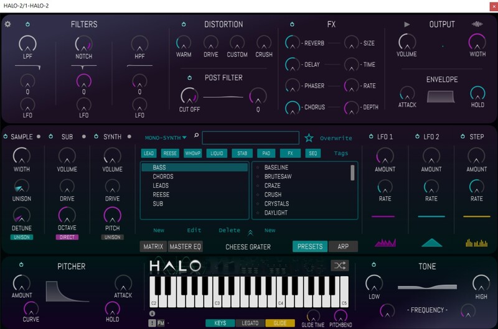Toggle the LFO 1 power button
This screenshot has height=329, width=498.
(371, 136)
